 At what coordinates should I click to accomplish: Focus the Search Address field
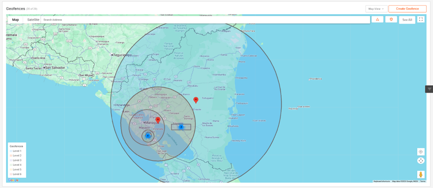pyautogui.click(x=205, y=20)
